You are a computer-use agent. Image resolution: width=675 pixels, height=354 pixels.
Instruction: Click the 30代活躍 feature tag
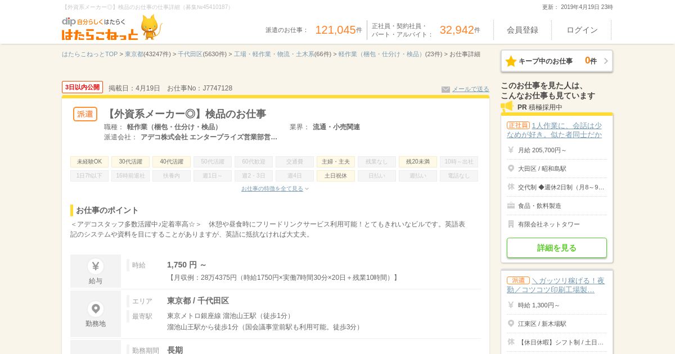coord(130,162)
